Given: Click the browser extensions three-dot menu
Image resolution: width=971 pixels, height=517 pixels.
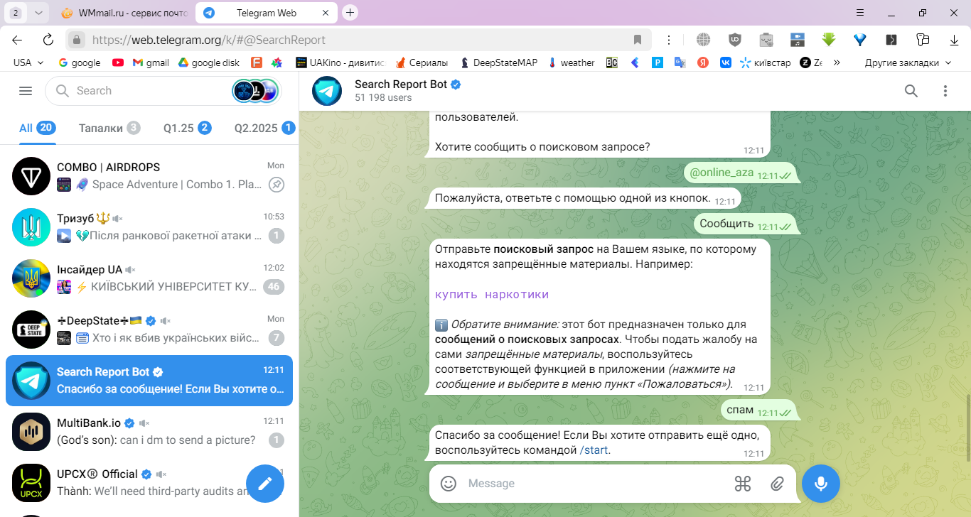Looking at the screenshot, I should pos(669,40).
